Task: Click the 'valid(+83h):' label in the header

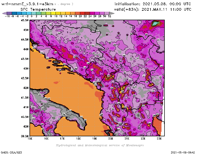Action: tap(127, 9)
